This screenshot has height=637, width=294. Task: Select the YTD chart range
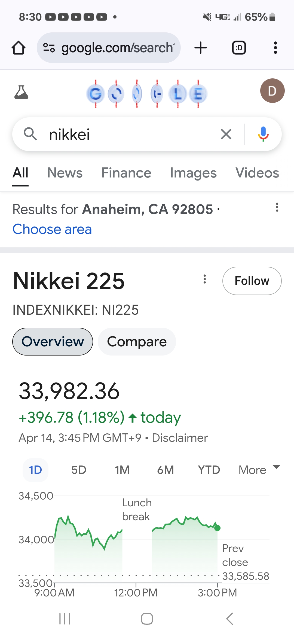coord(209,470)
